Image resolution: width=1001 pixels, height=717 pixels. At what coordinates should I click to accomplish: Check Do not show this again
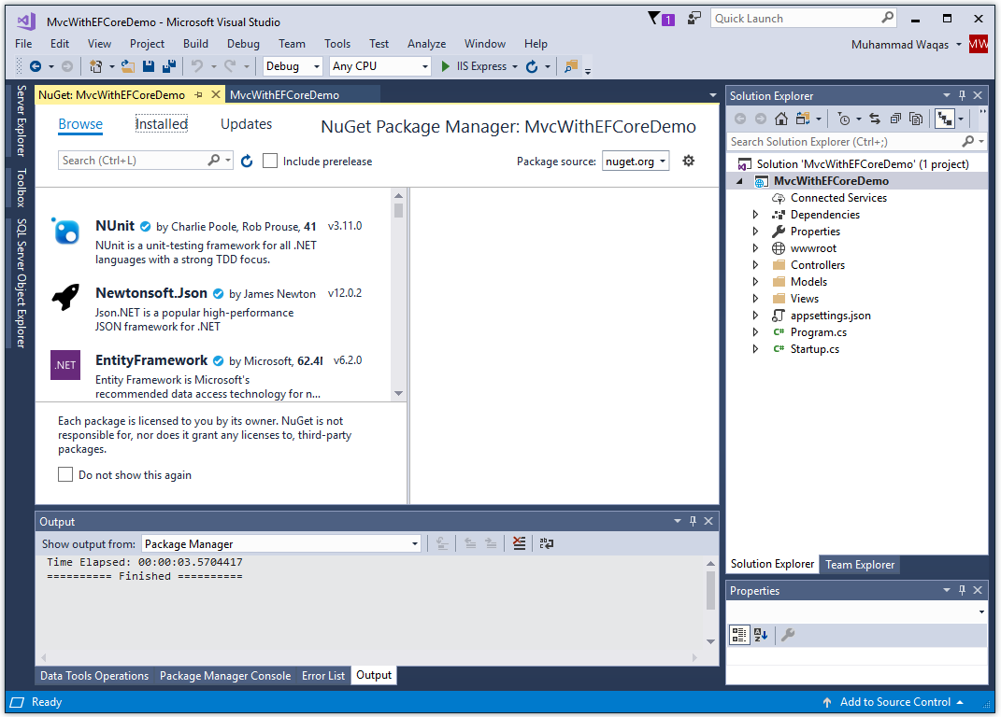(65, 474)
